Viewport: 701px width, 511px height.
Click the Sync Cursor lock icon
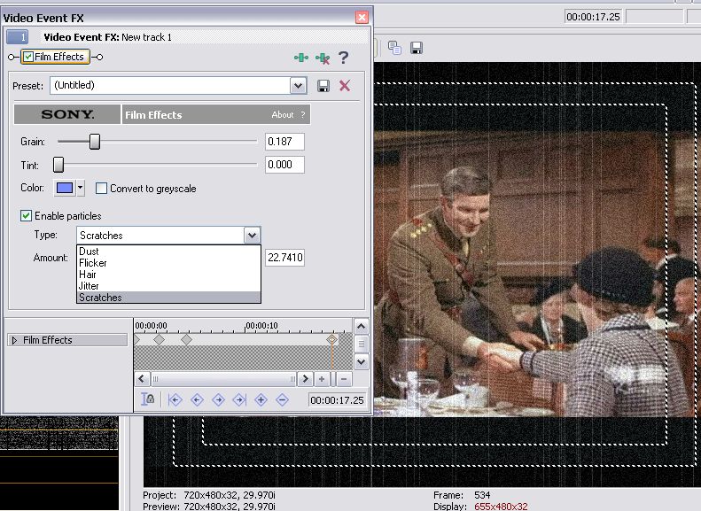(148, 399)
